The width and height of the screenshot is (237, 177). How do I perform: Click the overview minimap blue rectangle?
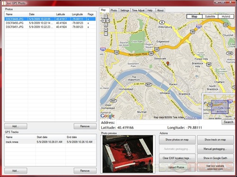pyautogui.click(x=220, y=107)
